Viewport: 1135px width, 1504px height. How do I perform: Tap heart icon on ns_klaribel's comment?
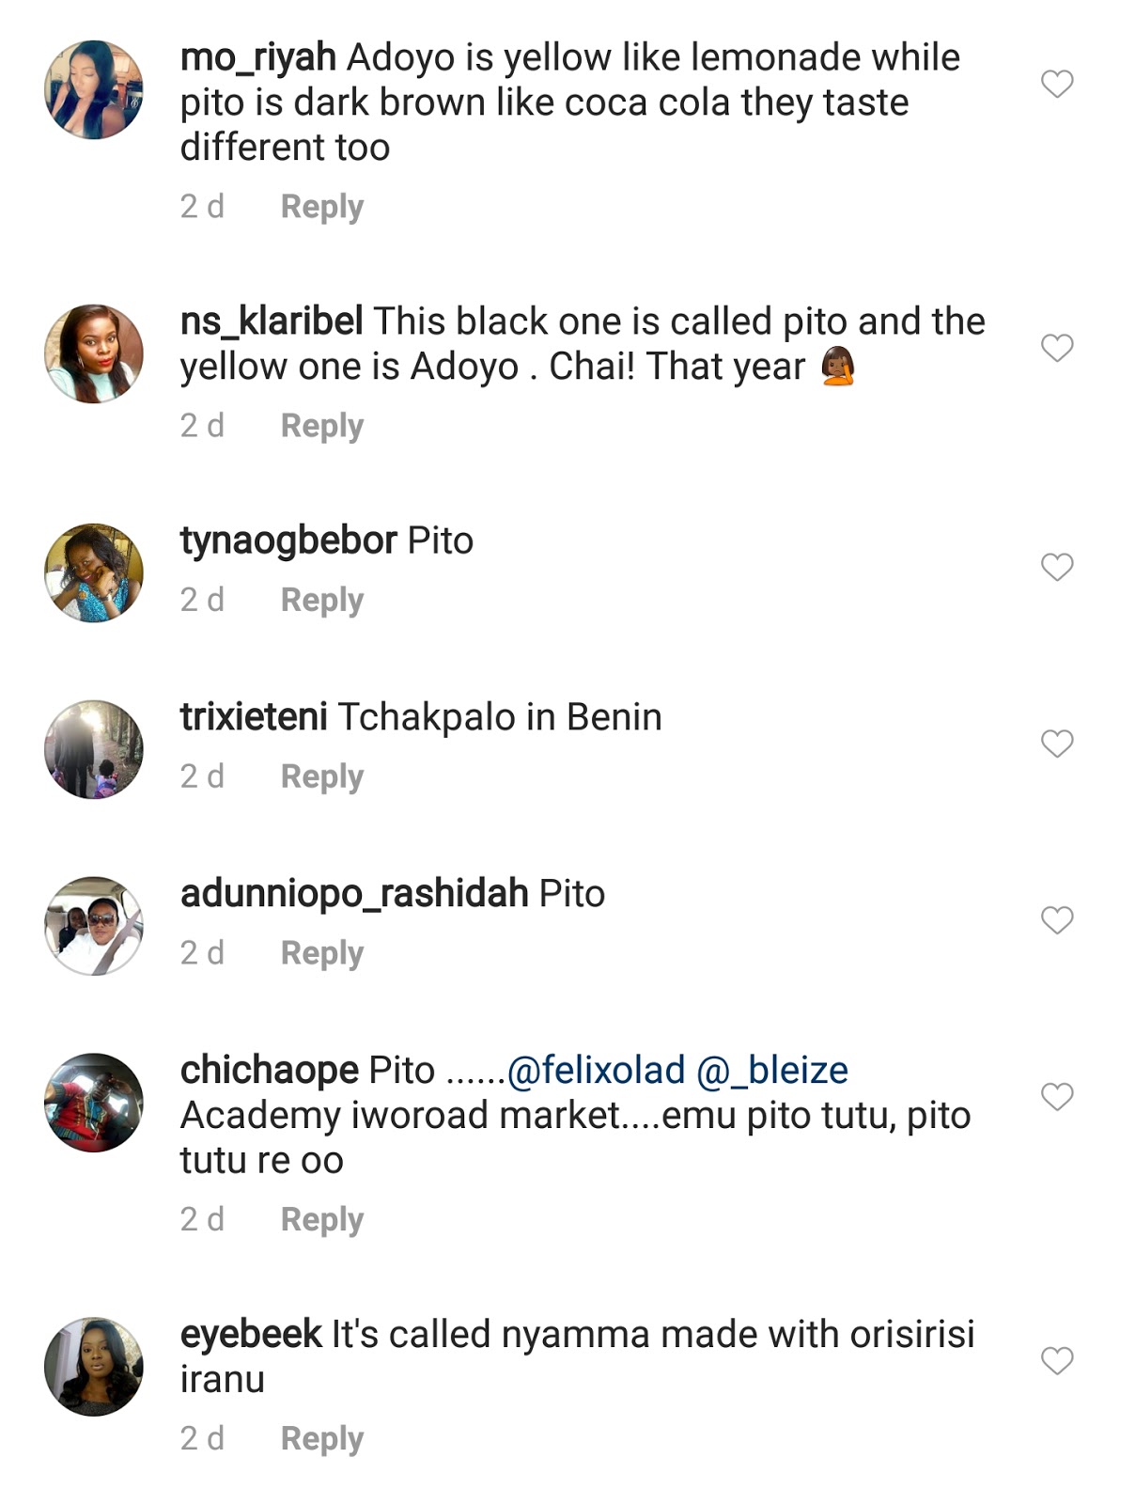(x=1057, y=349)
